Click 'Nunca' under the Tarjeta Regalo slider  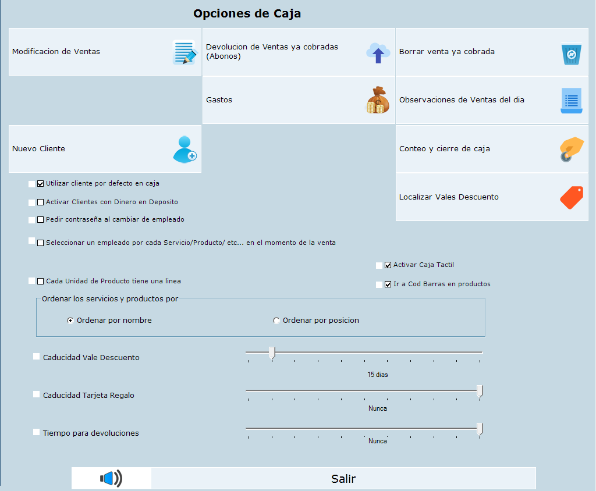pos(377,408)
